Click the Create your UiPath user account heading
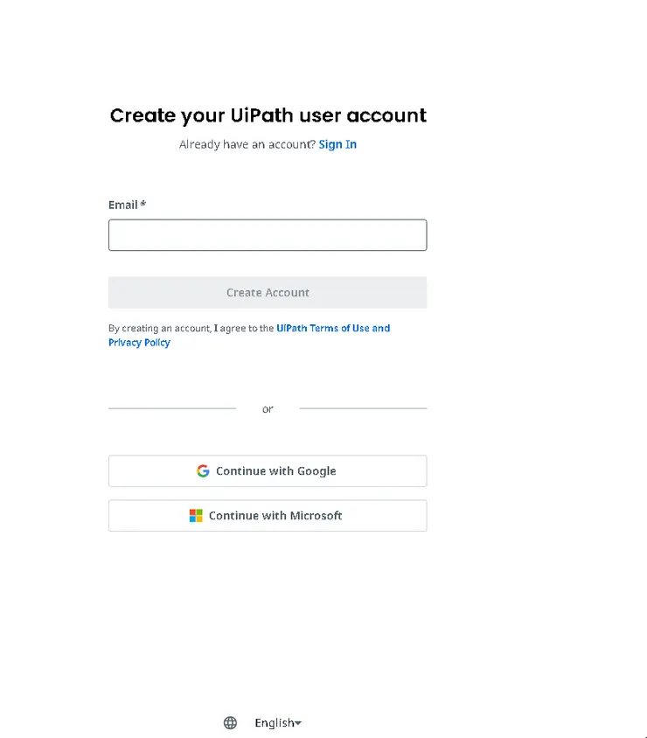This screenshot has width=647, height=738. pyautogui.click(x=268, y=115)
